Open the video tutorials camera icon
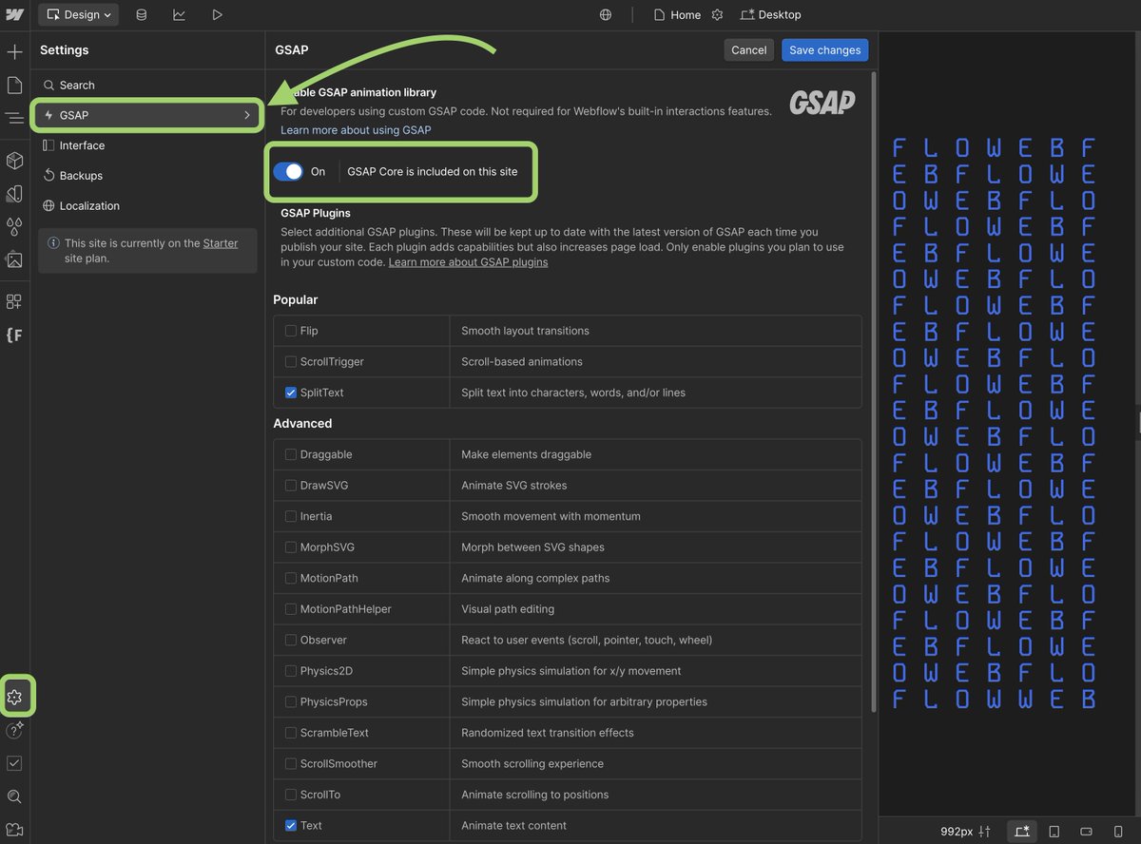Image resolution: width=1141 pixels, height=844 pixels. [x=14, y=829]
